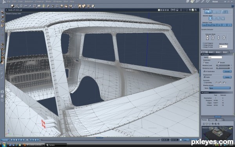235x147 pixels.
Task: Click the Director's Camera preview thumbnail
Action: click(x=217, y=134)
